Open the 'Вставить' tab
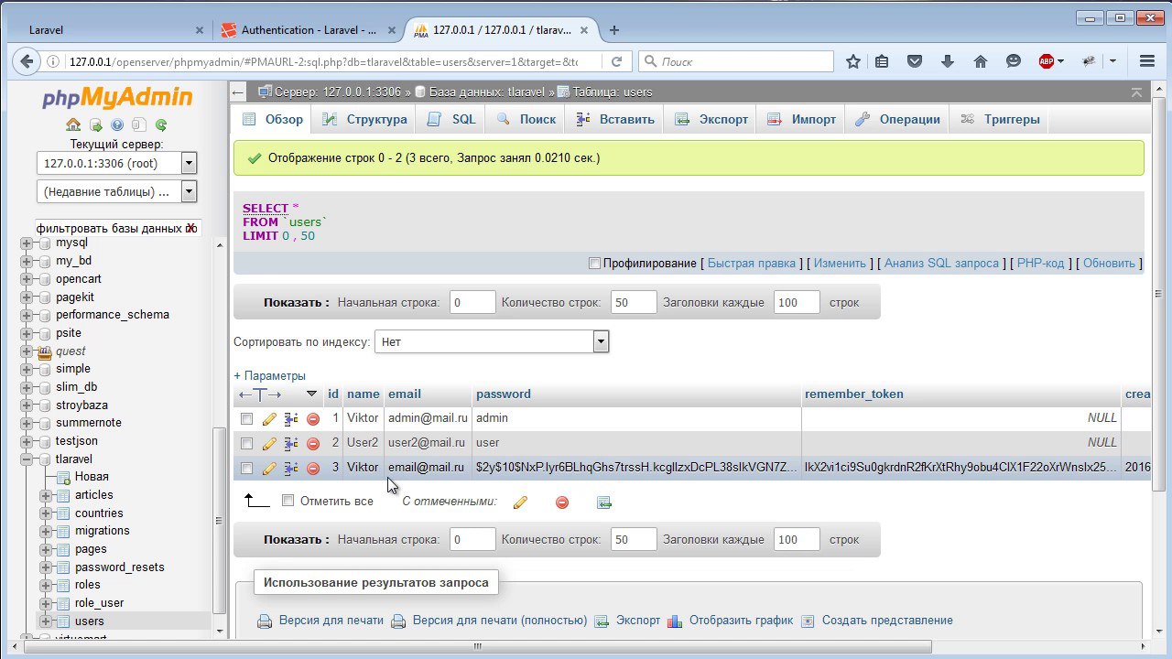Viewport: 1172px width, 659px height. (x=615, y=119)
